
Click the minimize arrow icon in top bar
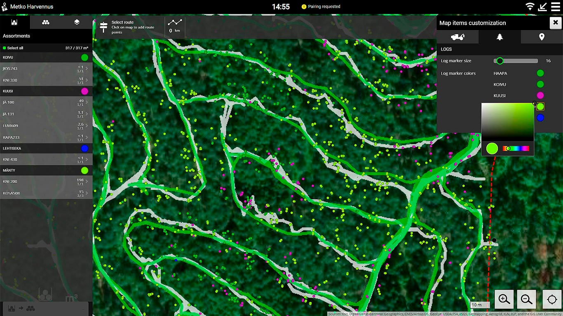pyautogui.click(x=543, y=7)
